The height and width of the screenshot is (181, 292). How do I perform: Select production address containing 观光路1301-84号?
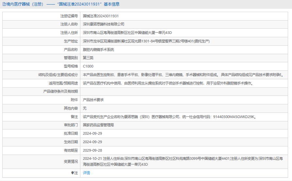pyautogui.click(x=146, y=41)
